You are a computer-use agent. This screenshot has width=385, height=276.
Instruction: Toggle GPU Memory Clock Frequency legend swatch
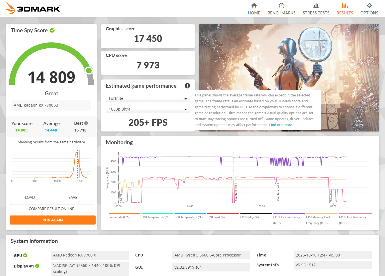tap(322, 214)
